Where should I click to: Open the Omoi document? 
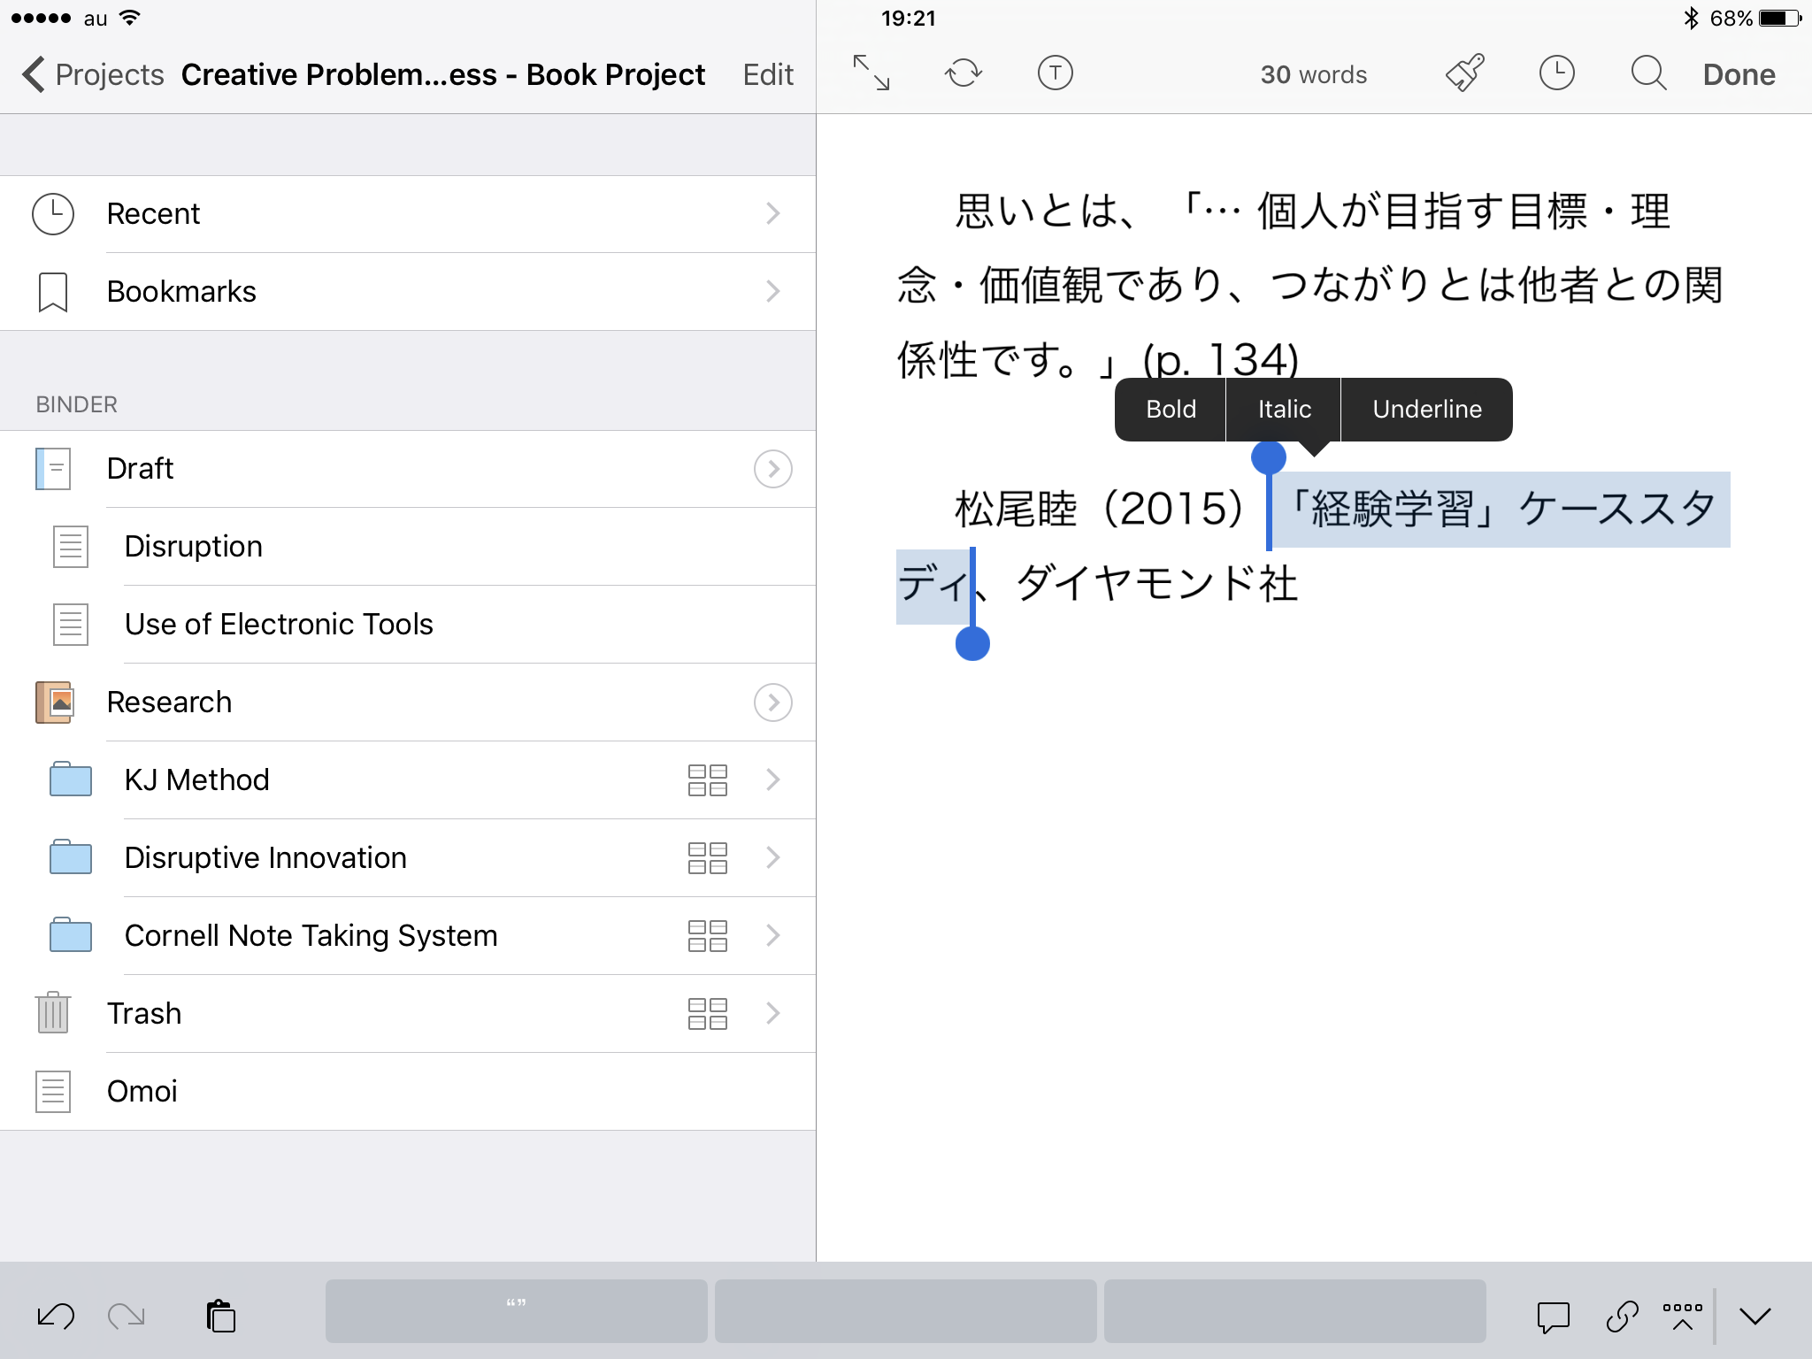(407, 1091)
